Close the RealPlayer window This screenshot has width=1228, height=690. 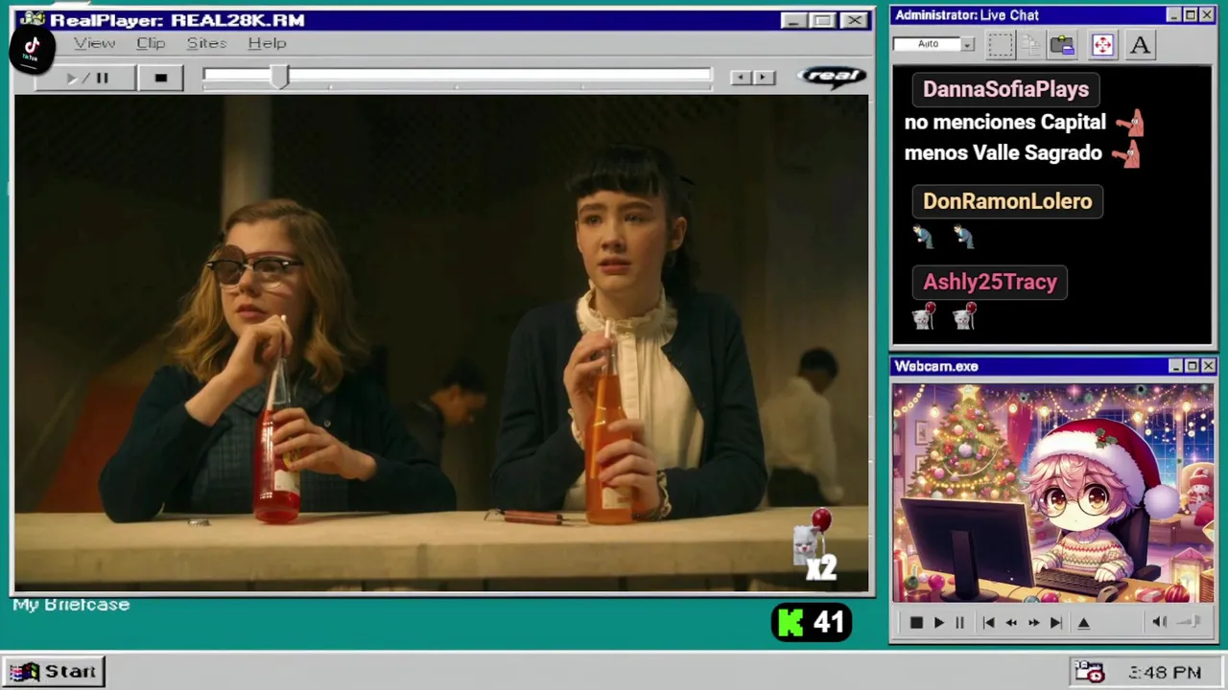click(x=853, y=20)
